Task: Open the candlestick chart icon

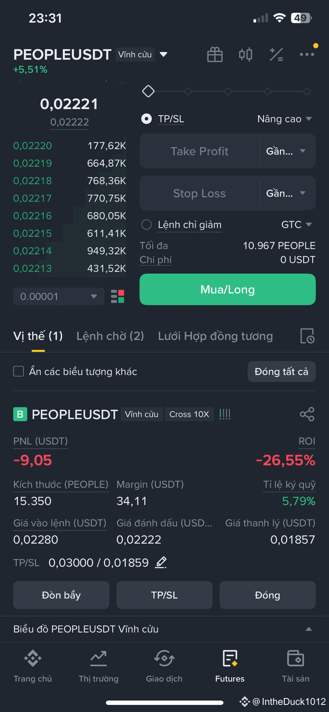Action: 246,54
